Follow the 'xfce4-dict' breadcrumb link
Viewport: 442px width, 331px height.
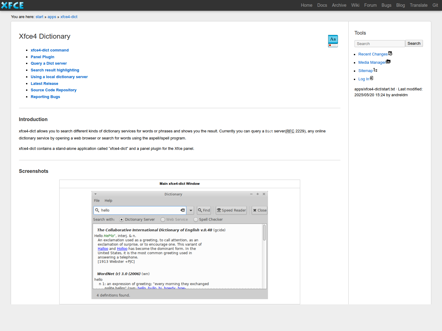(69, 17)
